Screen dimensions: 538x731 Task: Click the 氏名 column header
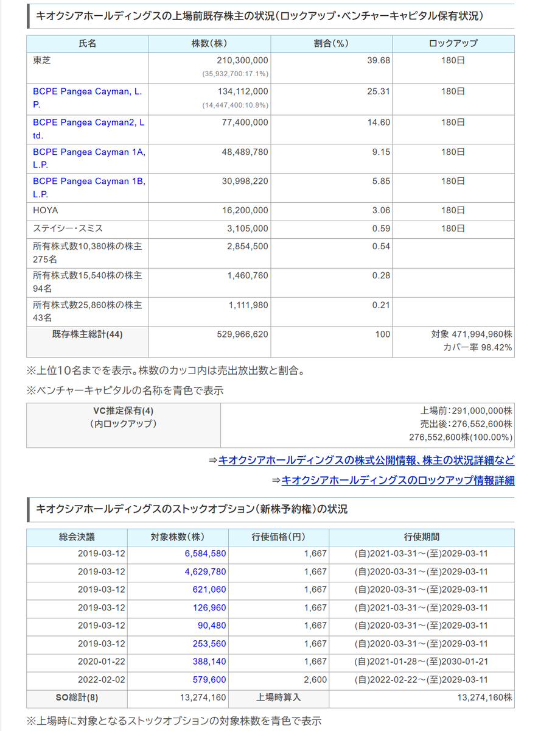point(88,44)
